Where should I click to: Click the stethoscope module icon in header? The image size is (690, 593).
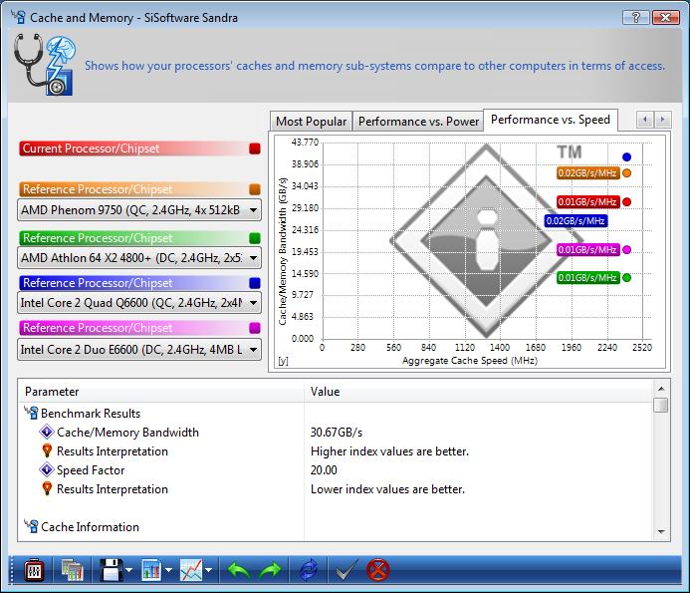coord(45,65)
